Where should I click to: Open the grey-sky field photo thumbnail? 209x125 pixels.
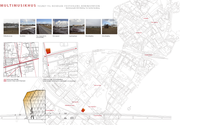(93, 26)
